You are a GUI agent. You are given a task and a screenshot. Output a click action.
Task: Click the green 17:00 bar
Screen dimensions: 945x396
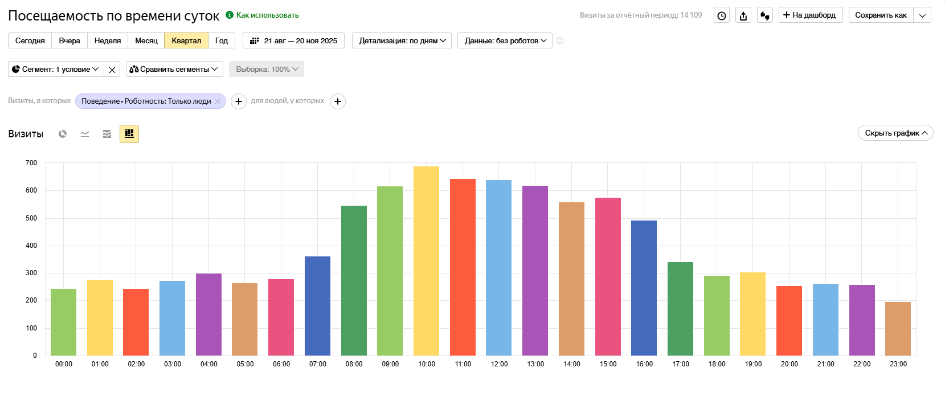[680, 309]
